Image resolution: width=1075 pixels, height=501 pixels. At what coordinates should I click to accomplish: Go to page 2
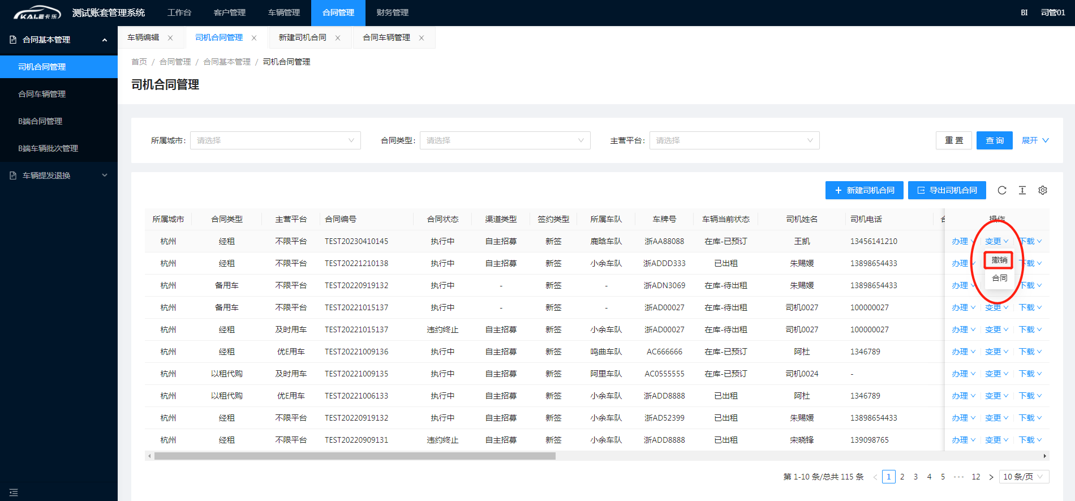[x=902, y=477]
